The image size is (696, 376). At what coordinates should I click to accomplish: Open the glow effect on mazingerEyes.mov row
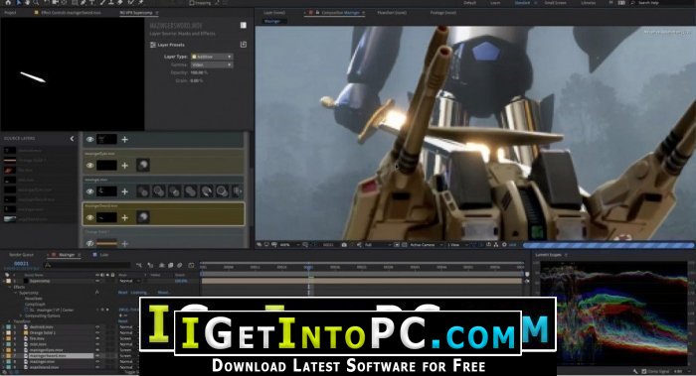pos(142,166)
